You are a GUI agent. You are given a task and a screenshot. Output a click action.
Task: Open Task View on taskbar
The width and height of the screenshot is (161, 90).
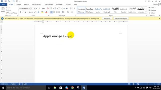[49, 88]
